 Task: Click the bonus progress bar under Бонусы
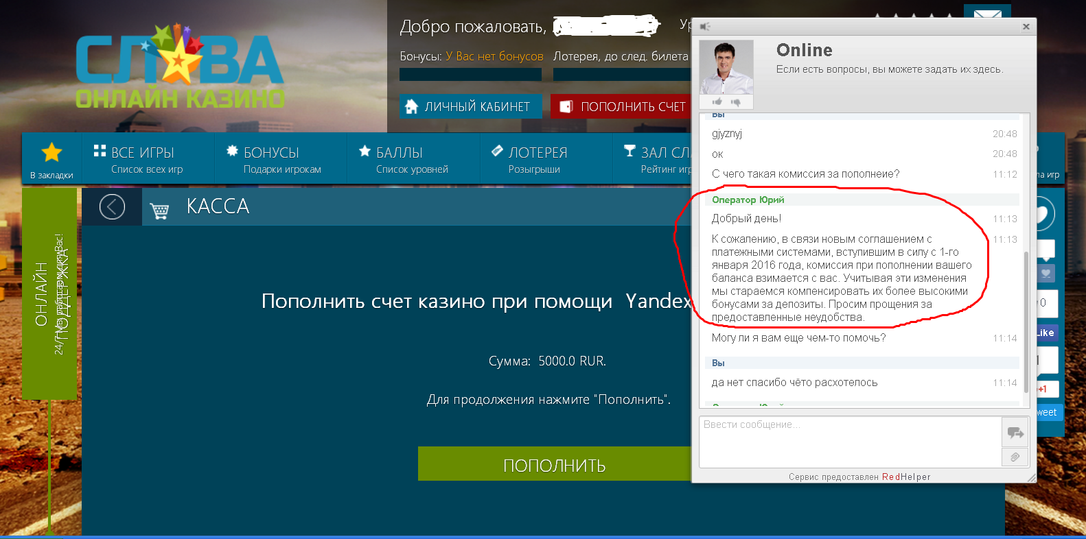click(470, 74)
